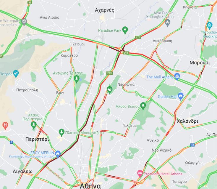The width and height of the screenshot is (217, 189).
Task: Click the red hospital H marker
Action: pyautogui.click(x=5, y=126)
